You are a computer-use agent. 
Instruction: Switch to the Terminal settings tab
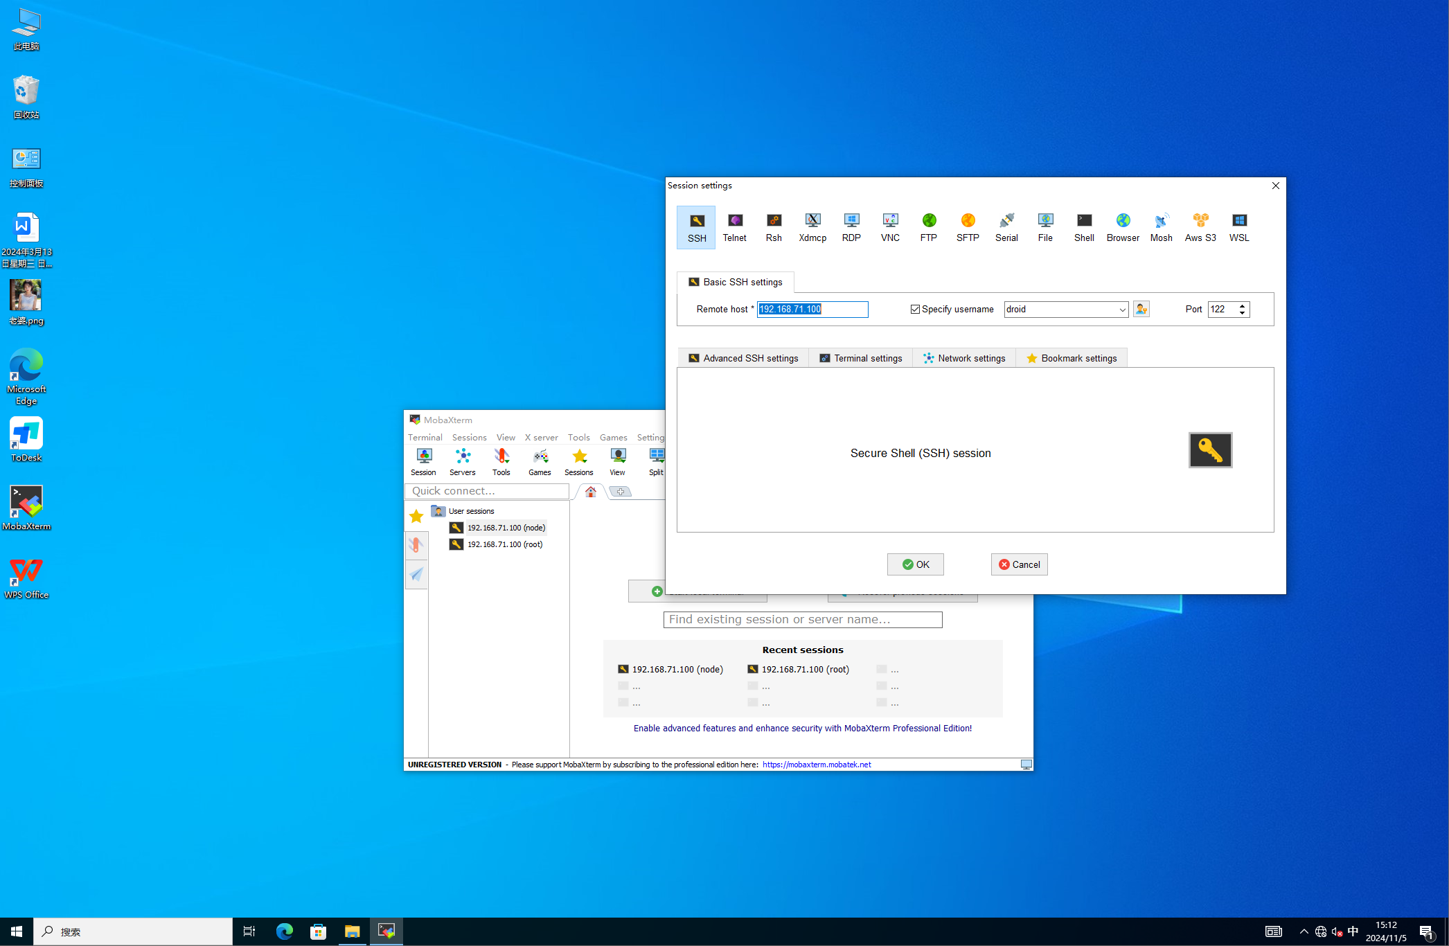click(x=860, y=358)
